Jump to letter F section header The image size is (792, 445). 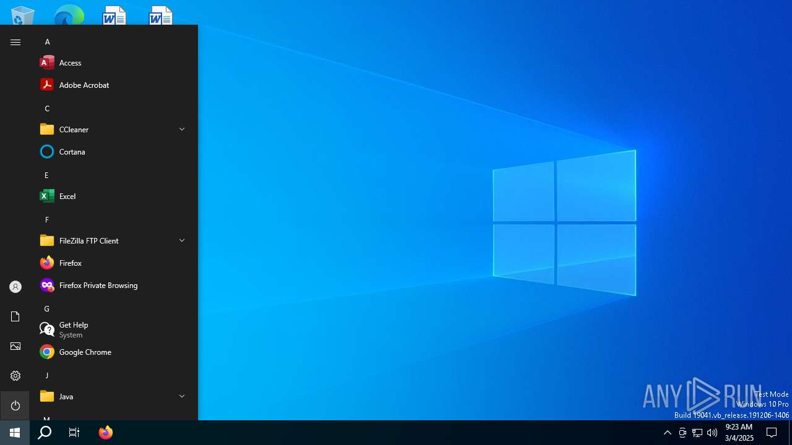(46, 220)
